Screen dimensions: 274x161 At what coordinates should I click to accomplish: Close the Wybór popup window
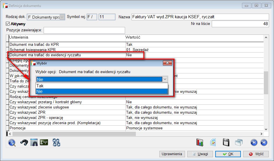click(167, 63)
